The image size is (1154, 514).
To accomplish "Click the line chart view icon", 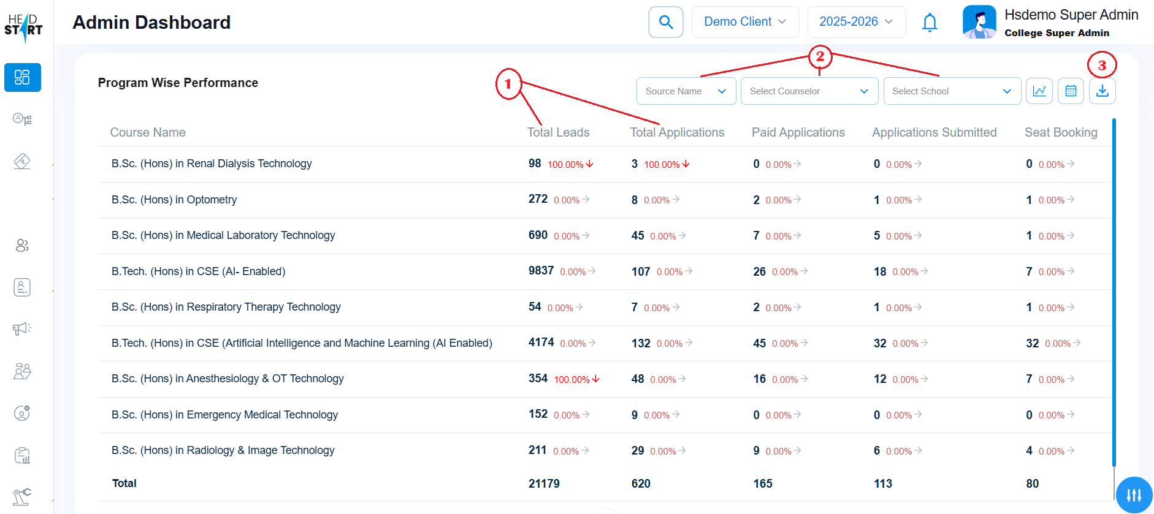I will (1039, 91).
